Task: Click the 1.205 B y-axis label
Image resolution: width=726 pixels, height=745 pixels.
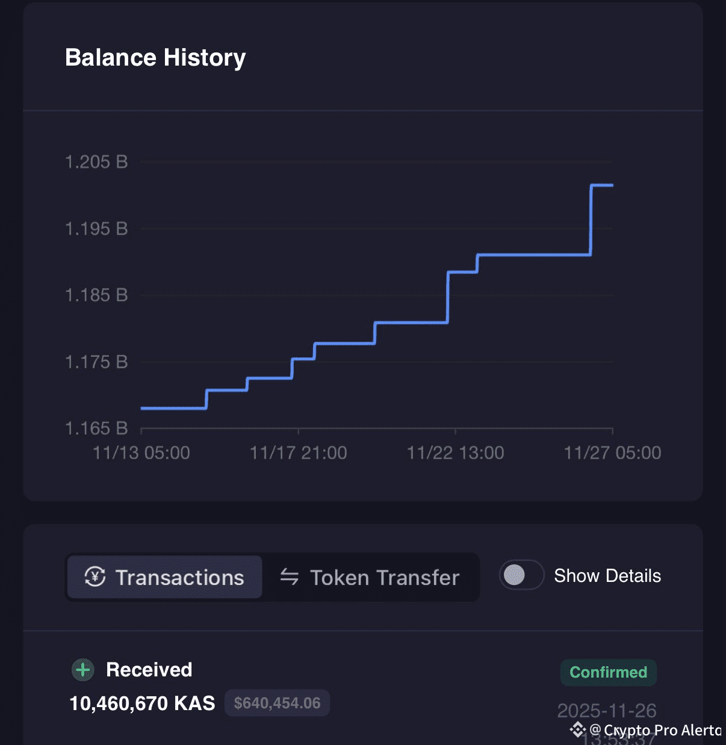Action: click(96, 162)
